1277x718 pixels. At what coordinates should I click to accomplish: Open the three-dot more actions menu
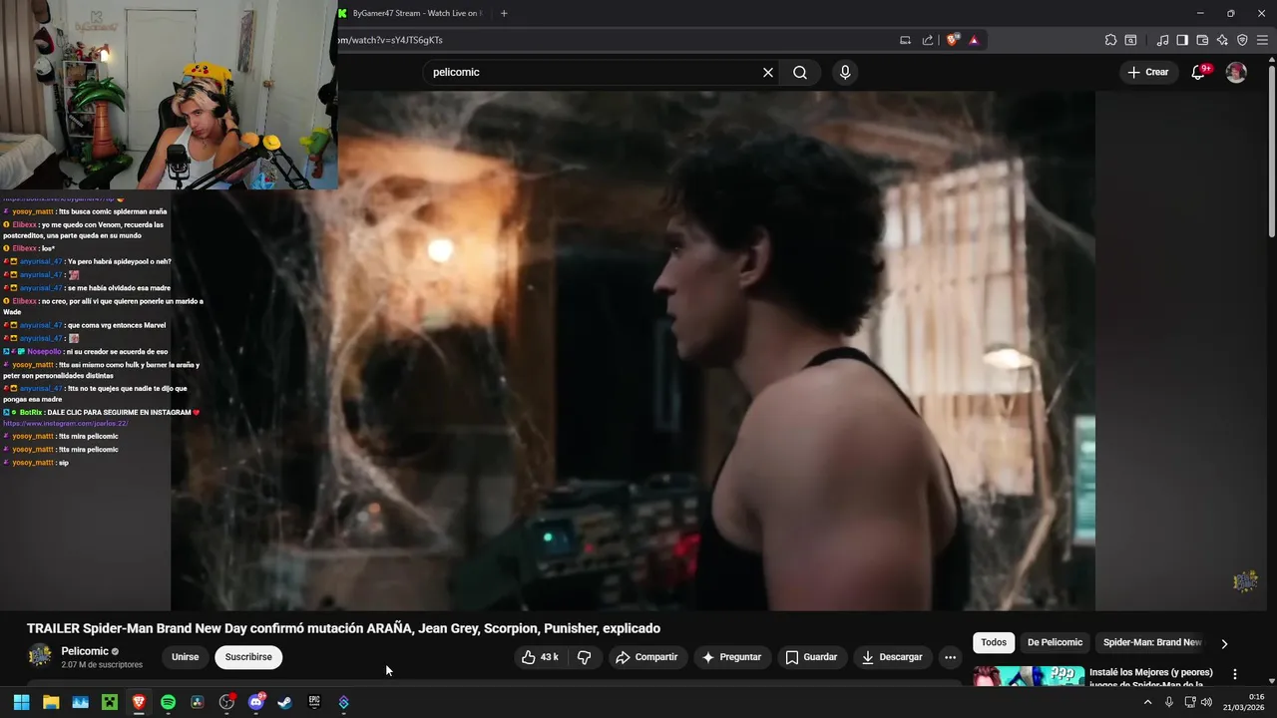point(950,657)
